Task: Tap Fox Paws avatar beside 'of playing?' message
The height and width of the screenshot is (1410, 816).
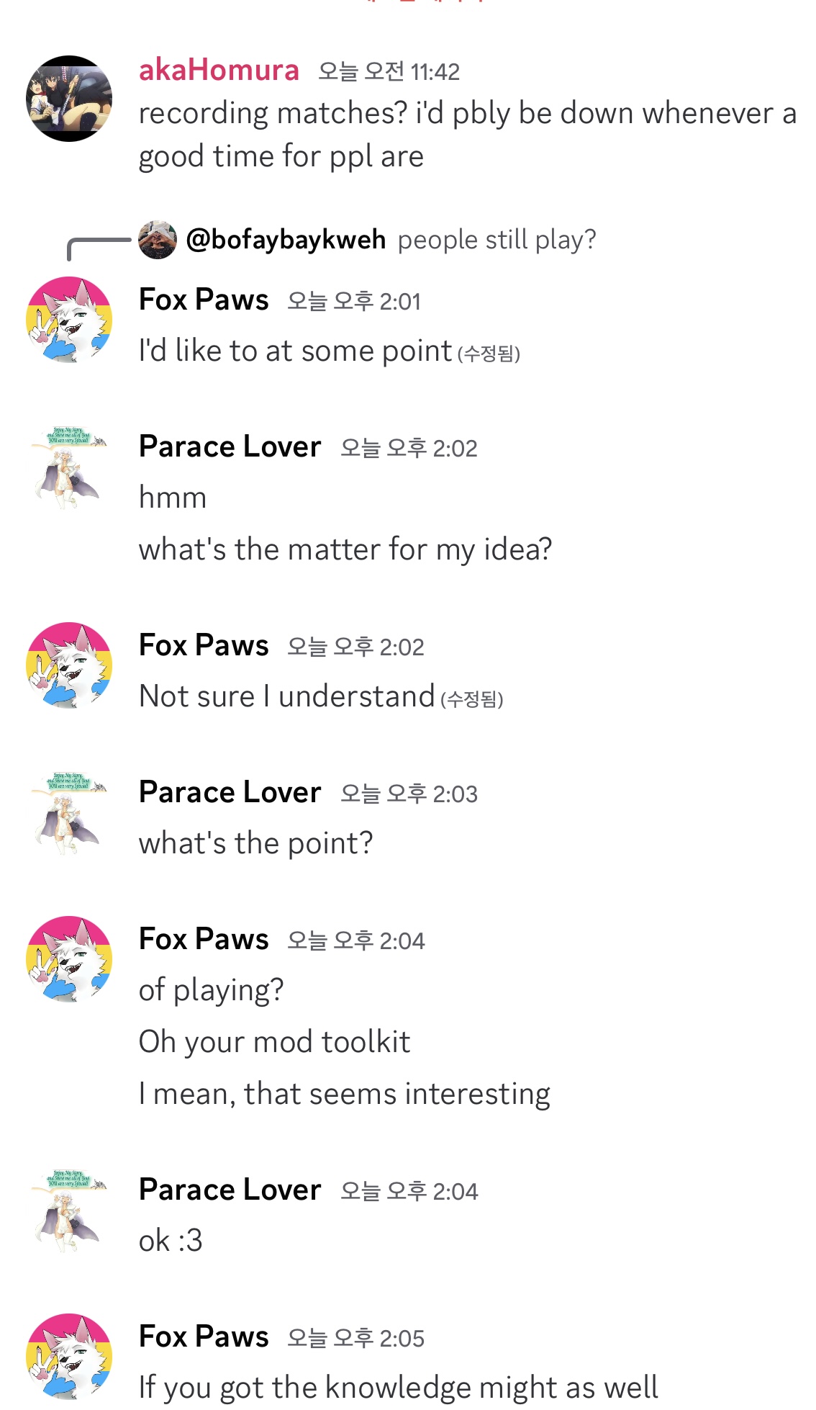Action: click(x=69, y=959)
